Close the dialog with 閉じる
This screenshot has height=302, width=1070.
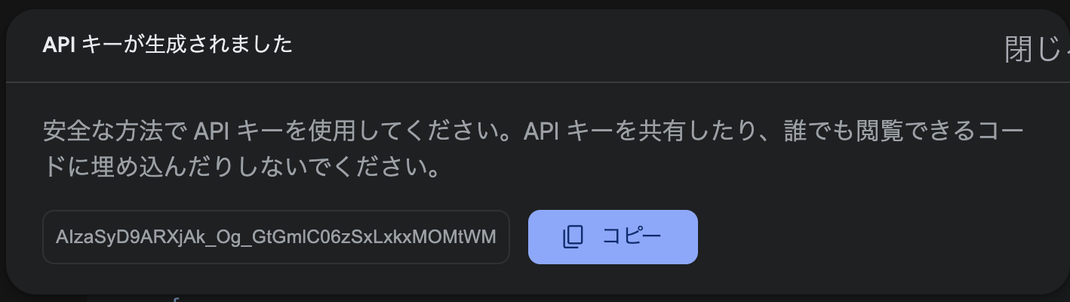point(1037,49)
